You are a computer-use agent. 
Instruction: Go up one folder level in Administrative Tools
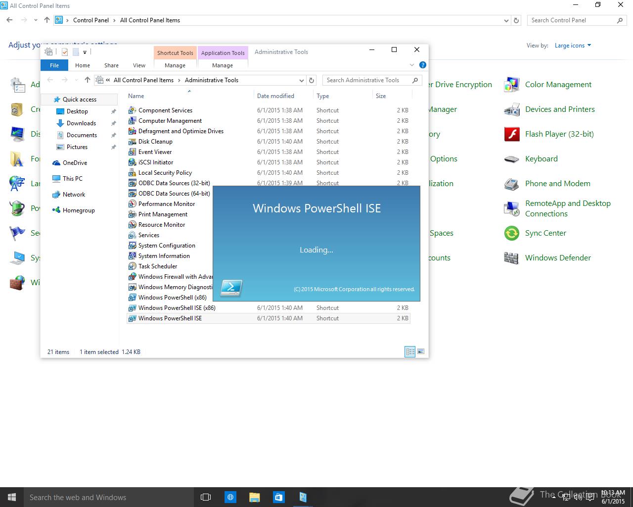(88, 80)
